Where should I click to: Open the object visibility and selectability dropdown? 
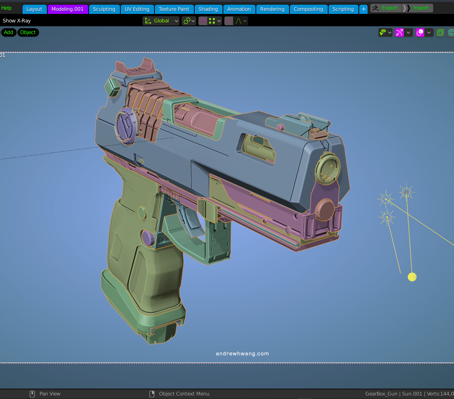tap(385, 32)
